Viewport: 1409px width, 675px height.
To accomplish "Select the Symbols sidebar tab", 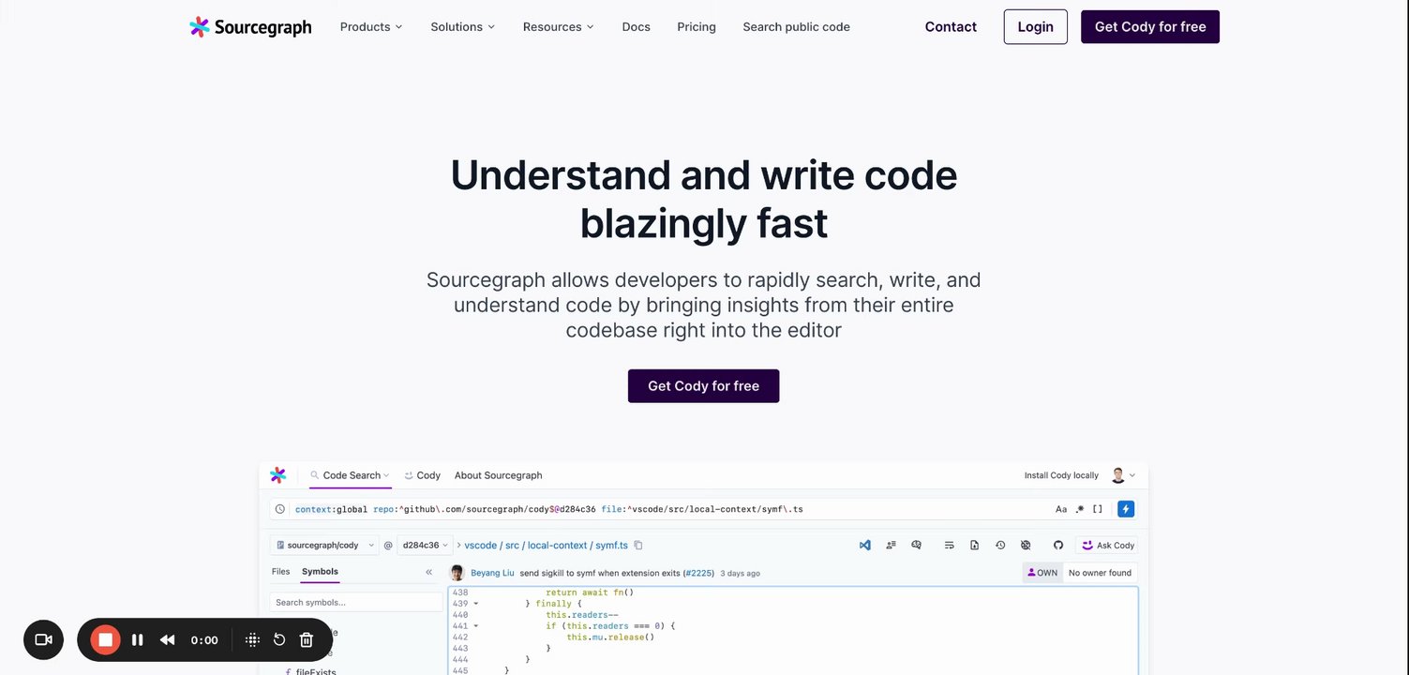I will (320, 571).
